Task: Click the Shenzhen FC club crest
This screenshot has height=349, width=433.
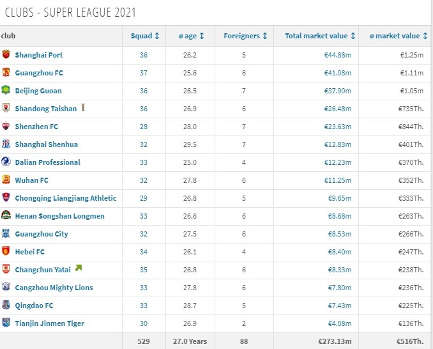Action: pos(6,126)
